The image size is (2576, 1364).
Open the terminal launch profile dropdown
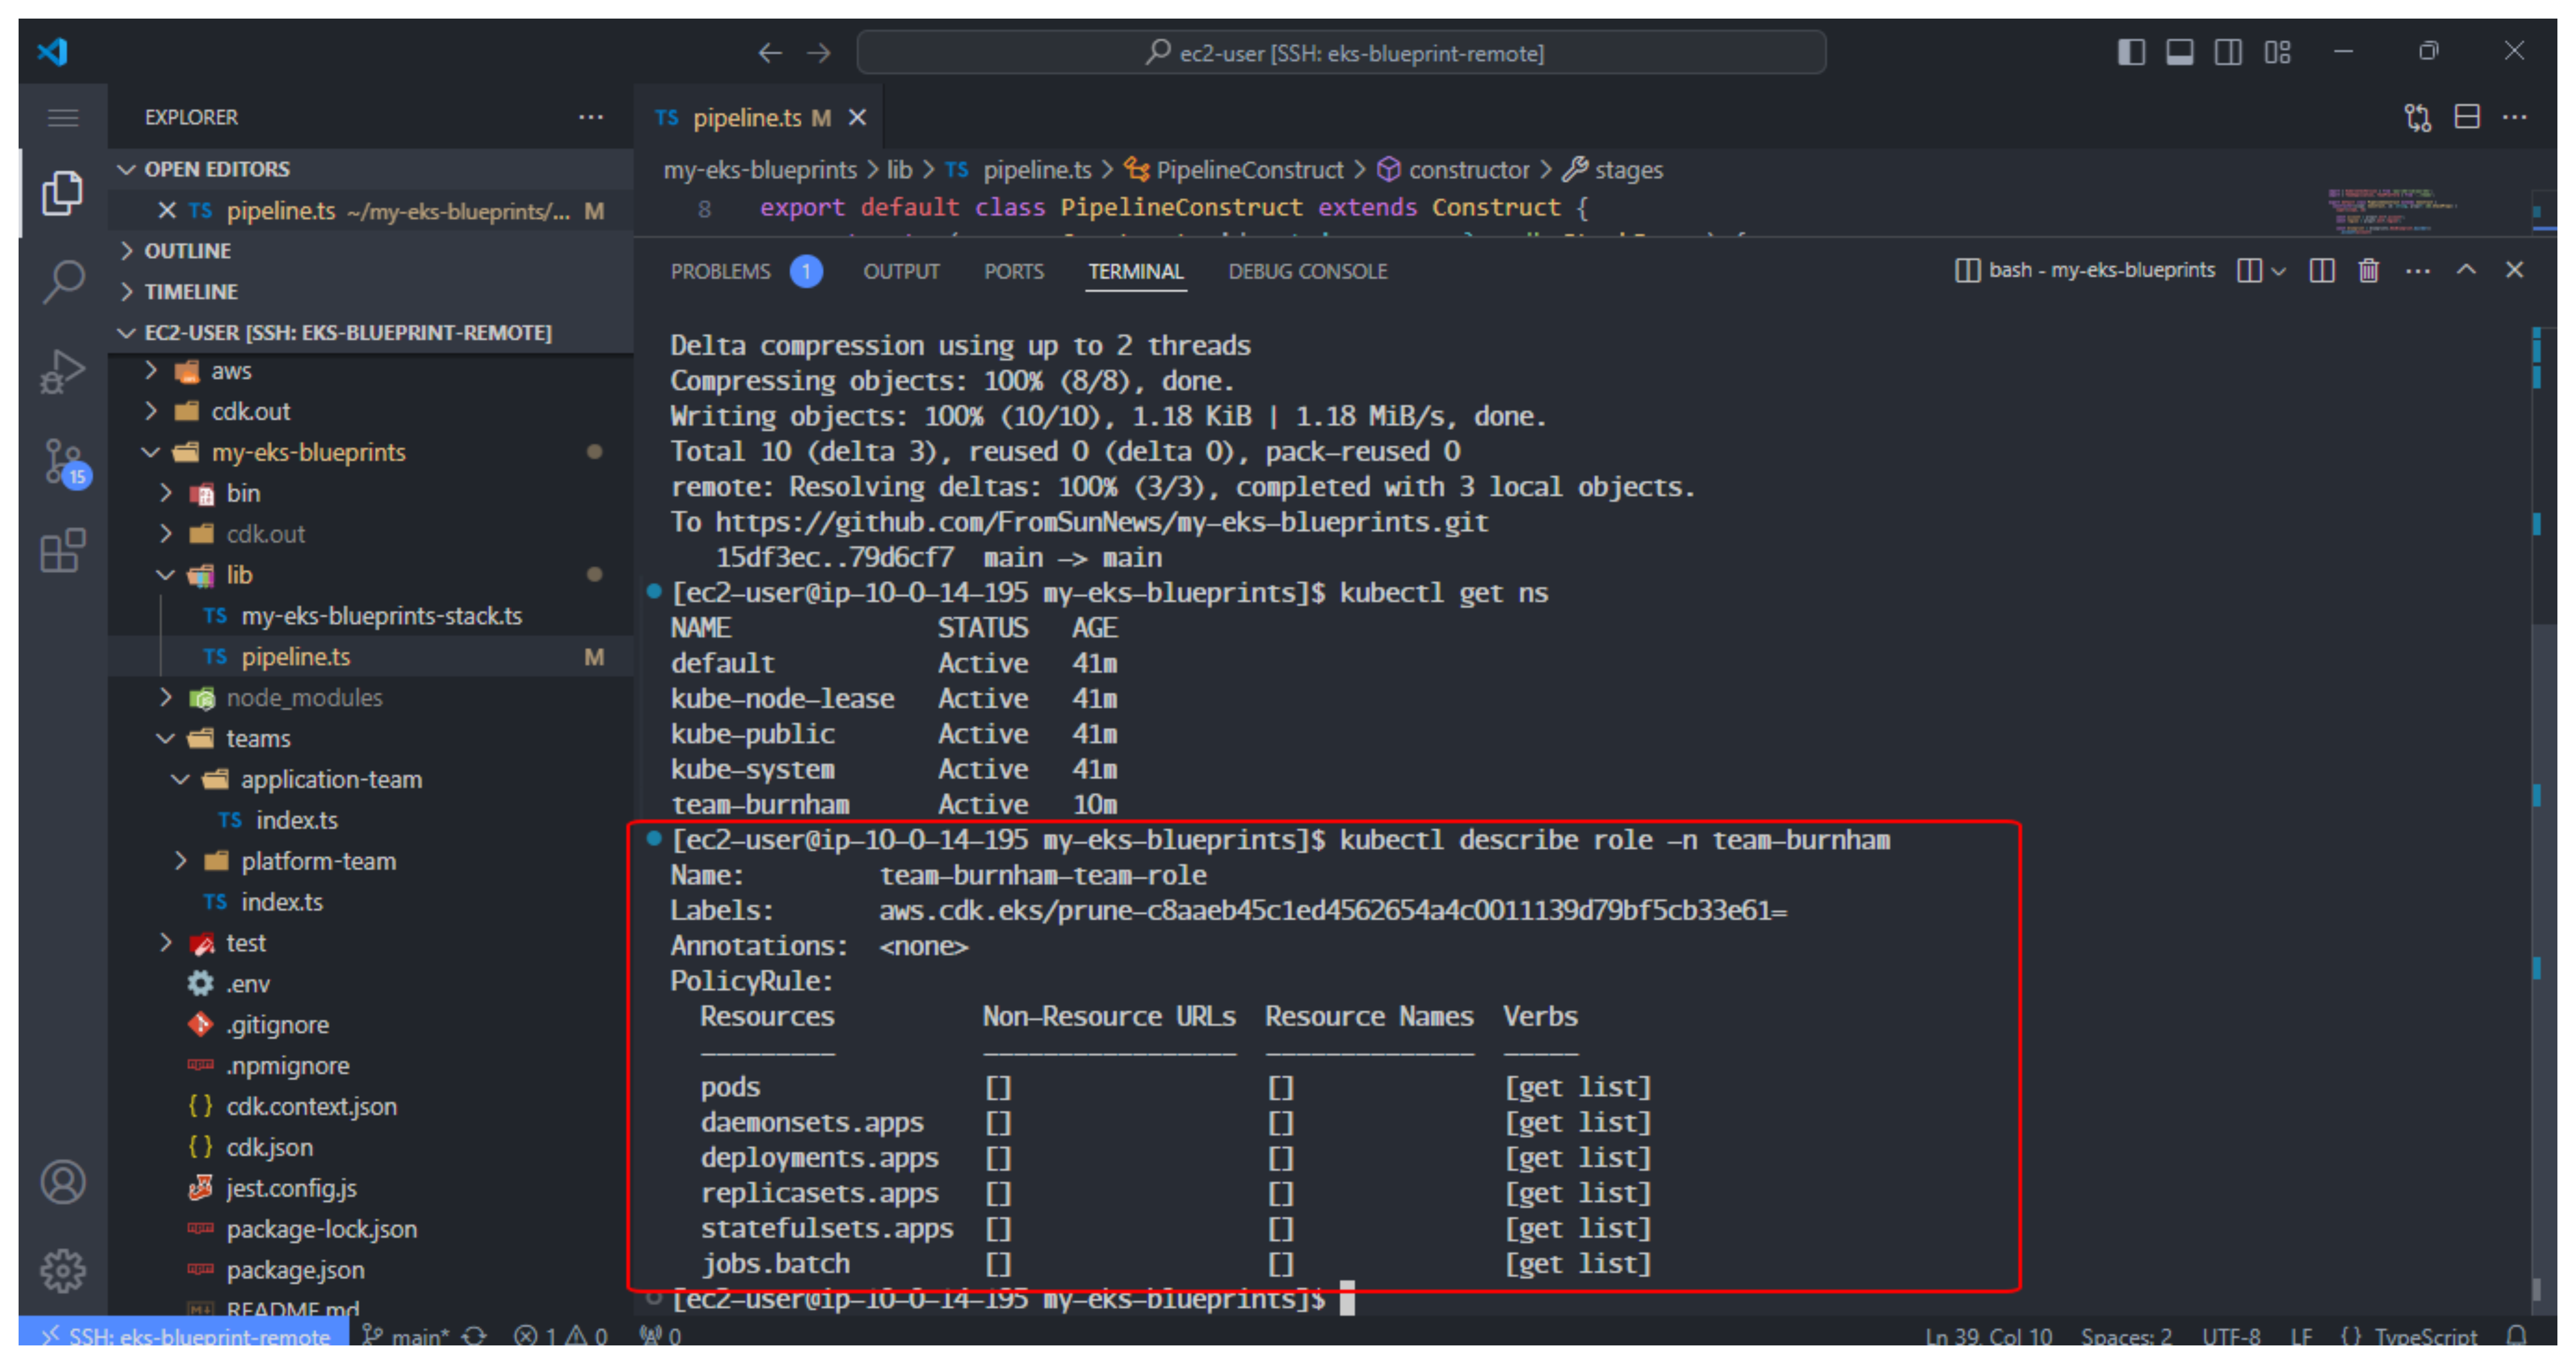coord(2280,270)
